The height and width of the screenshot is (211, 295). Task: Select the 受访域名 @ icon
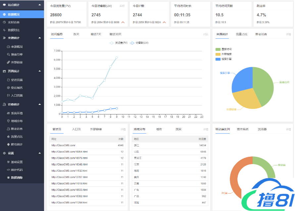pyautogui.click(x=9, y=88)
